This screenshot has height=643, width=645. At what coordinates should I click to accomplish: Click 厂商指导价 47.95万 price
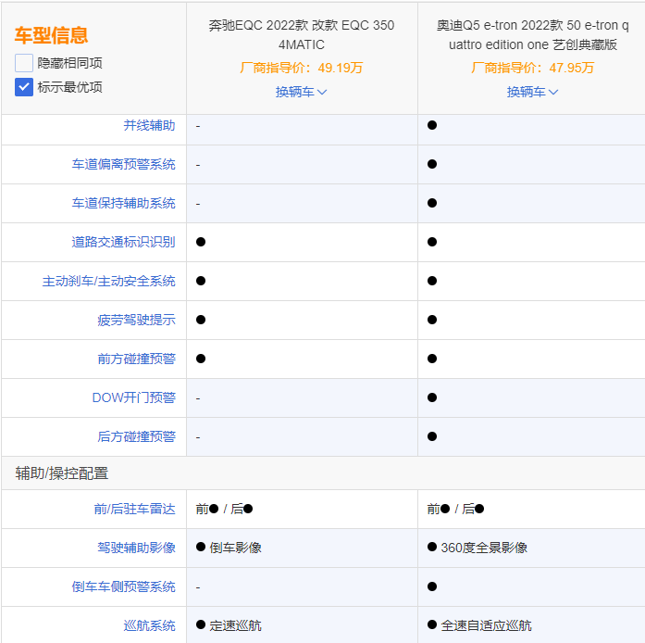point(532,68)
